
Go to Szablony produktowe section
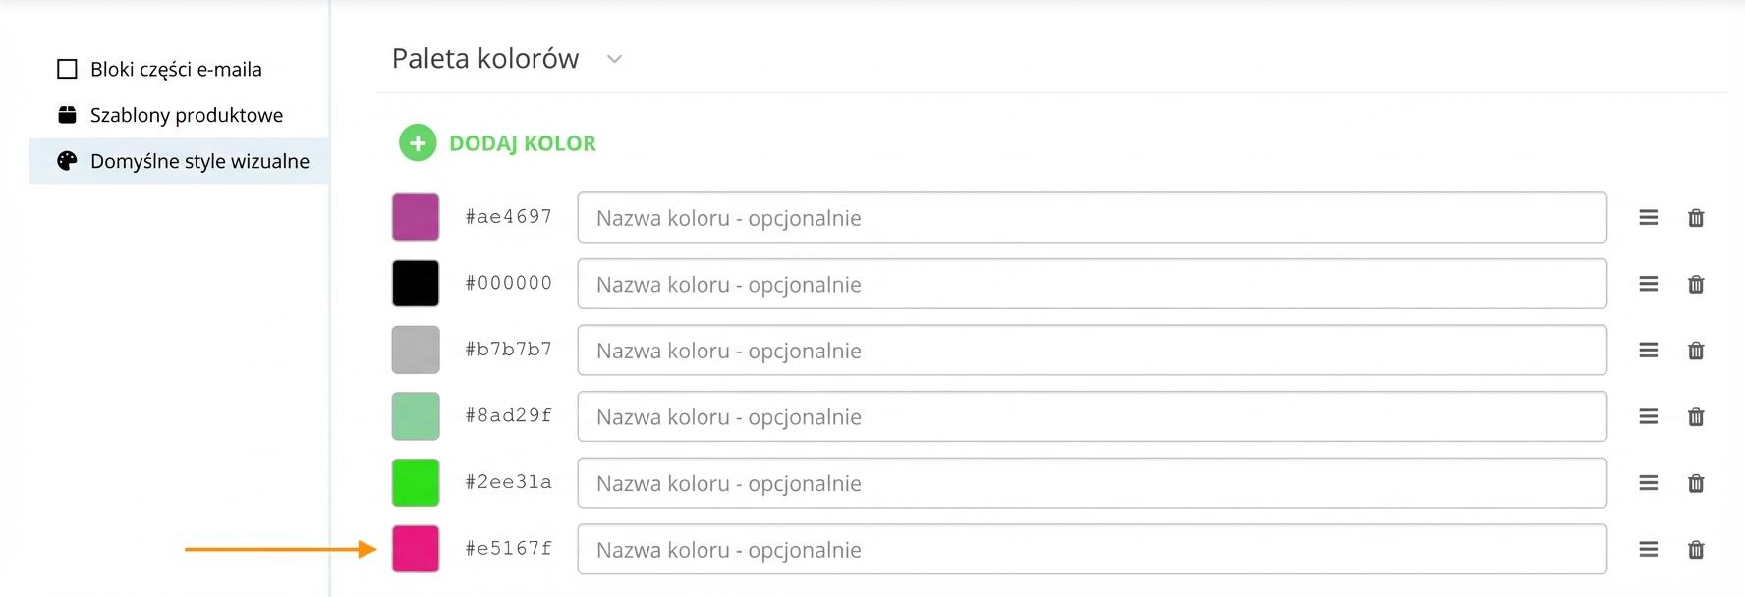pyautogui.click(x=186, y=116)
